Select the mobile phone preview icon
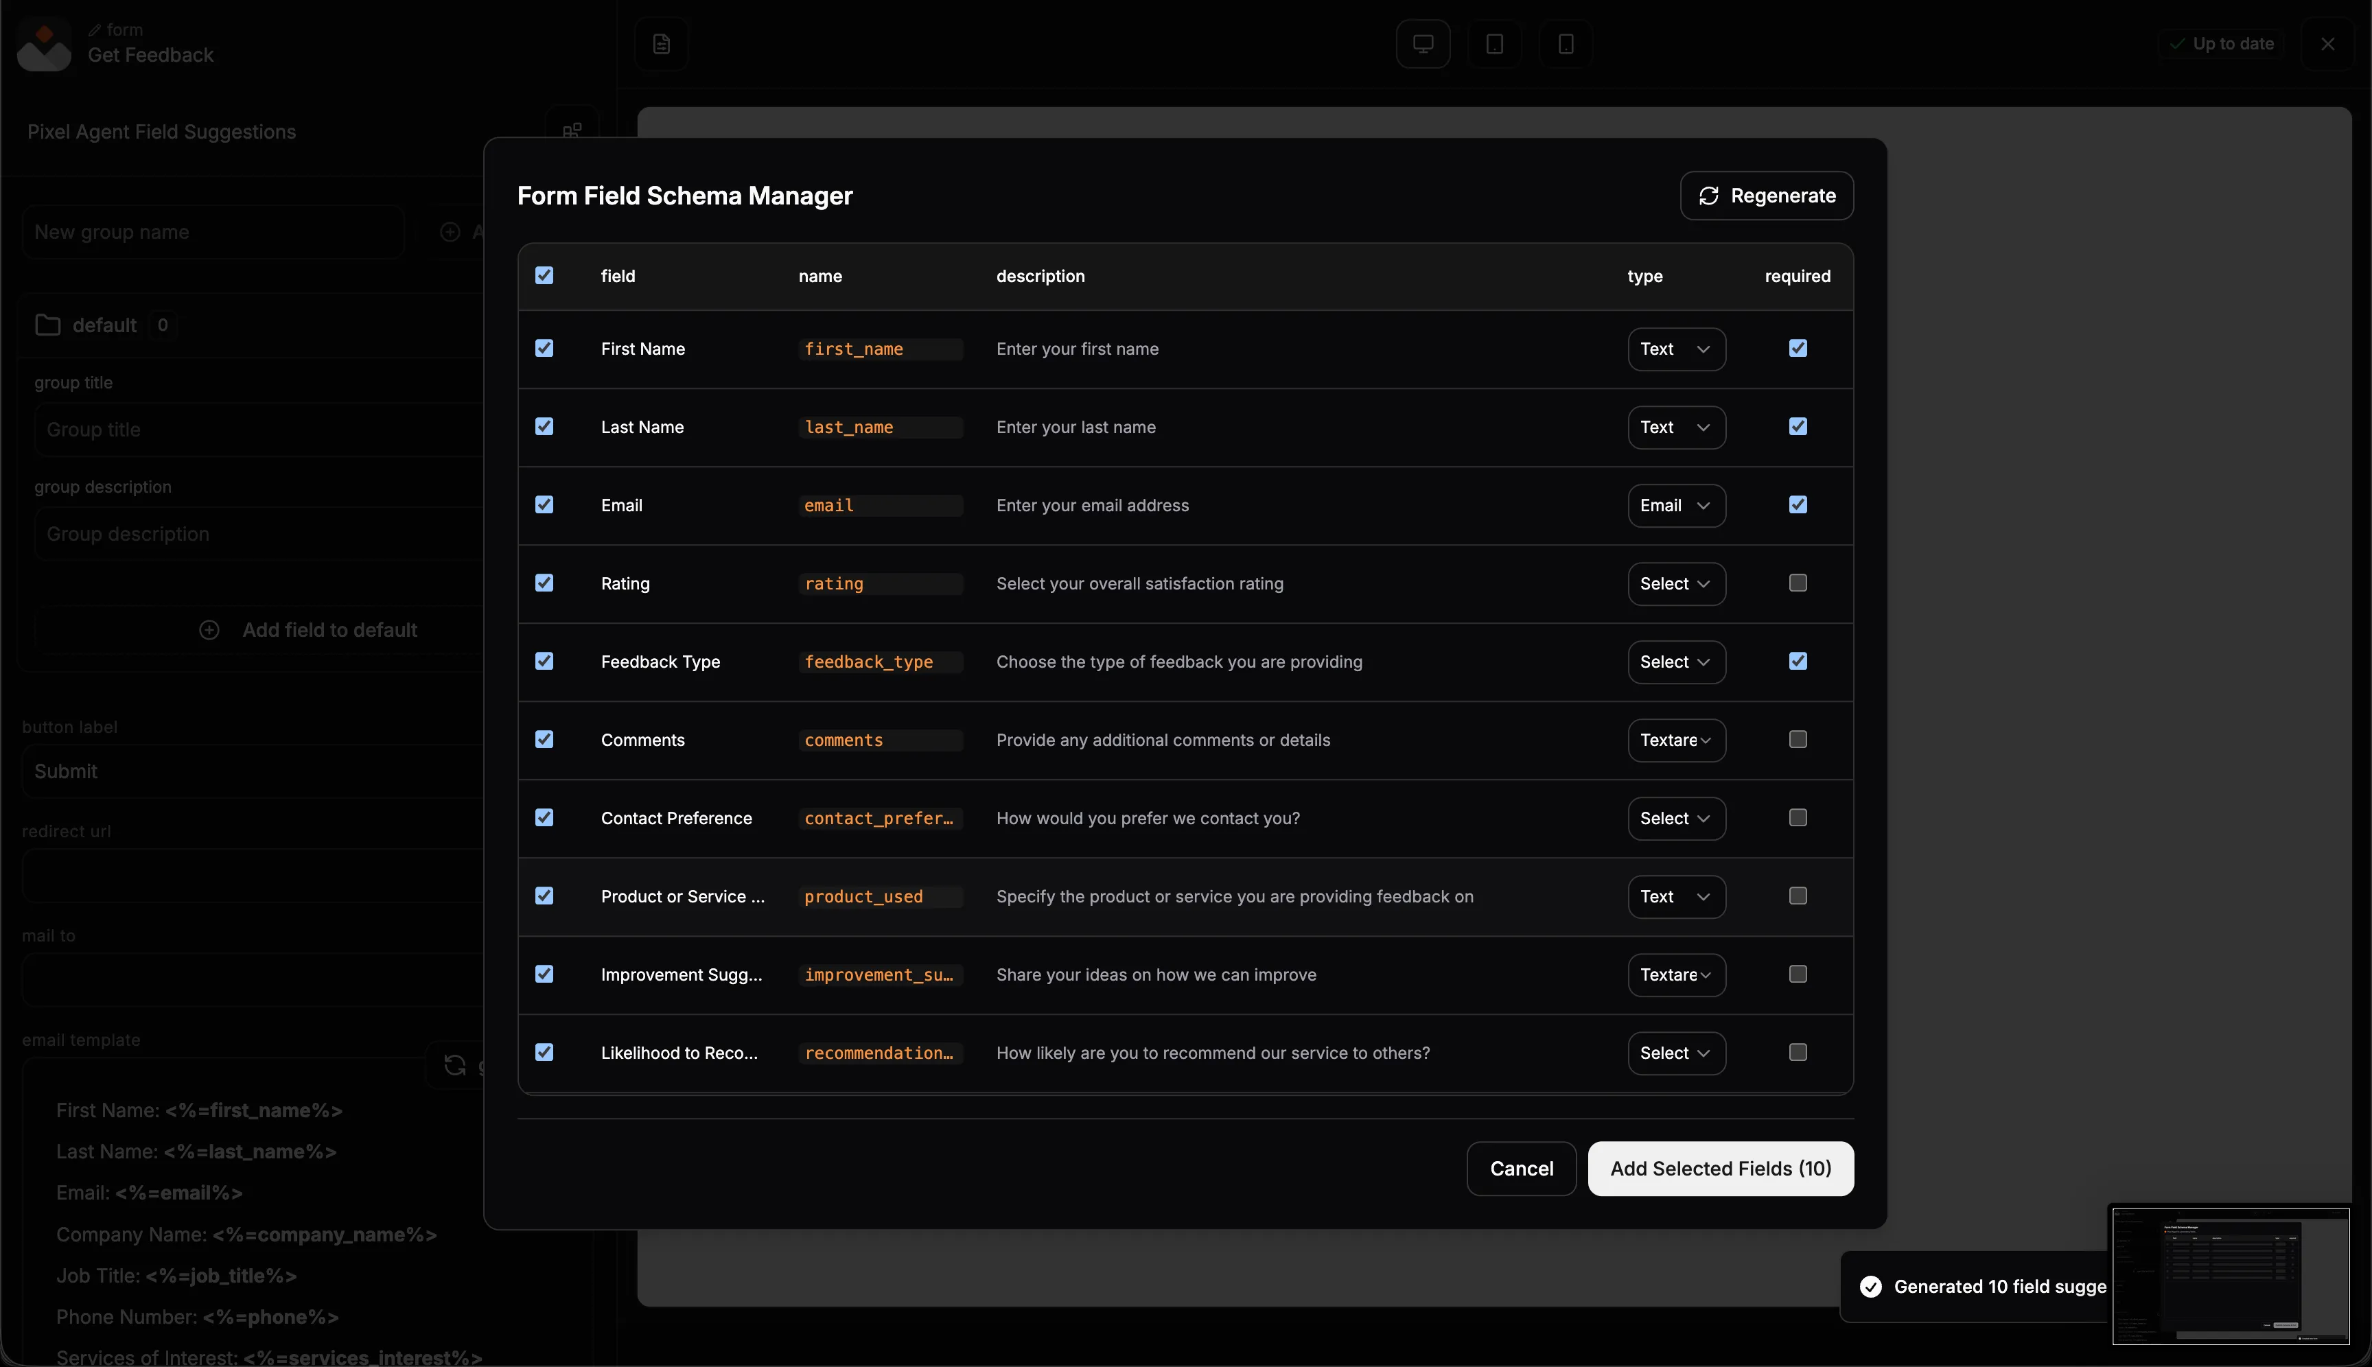Screen dimensions: 2372x1367 1566,44
